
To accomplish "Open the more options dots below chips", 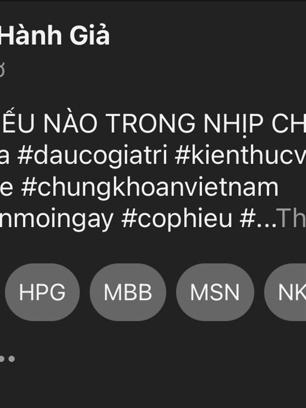I will pos(8,359).
